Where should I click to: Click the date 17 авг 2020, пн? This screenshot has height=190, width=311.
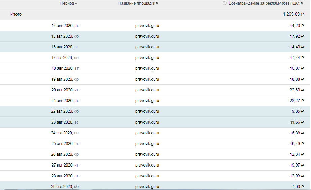(65, 58)
